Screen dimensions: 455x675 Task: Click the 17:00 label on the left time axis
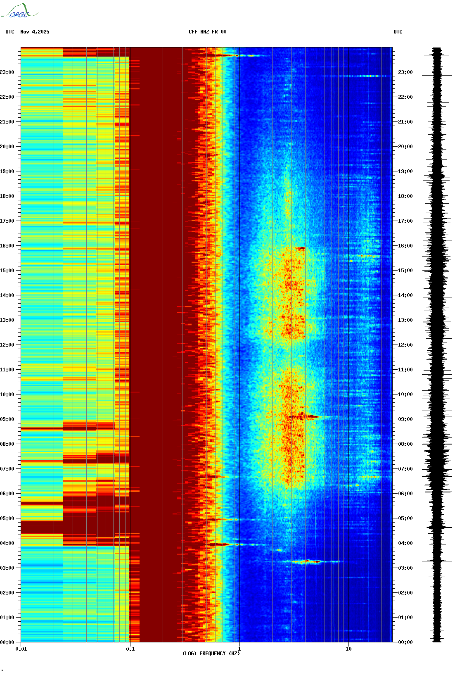[x=7, y=221]
